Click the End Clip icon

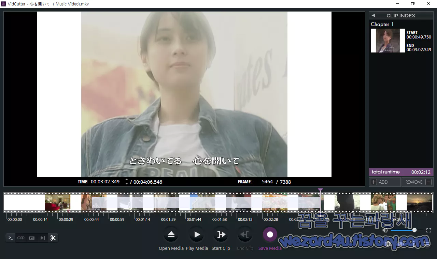[245, 234]
